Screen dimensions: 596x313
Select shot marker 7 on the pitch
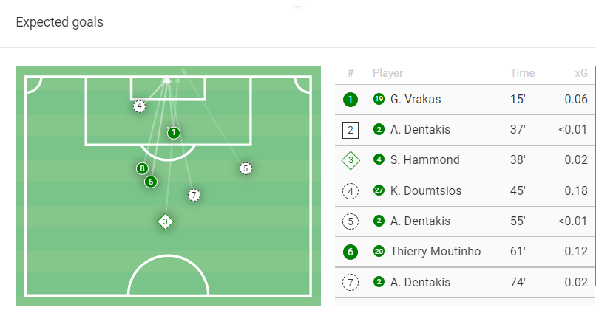194,195
